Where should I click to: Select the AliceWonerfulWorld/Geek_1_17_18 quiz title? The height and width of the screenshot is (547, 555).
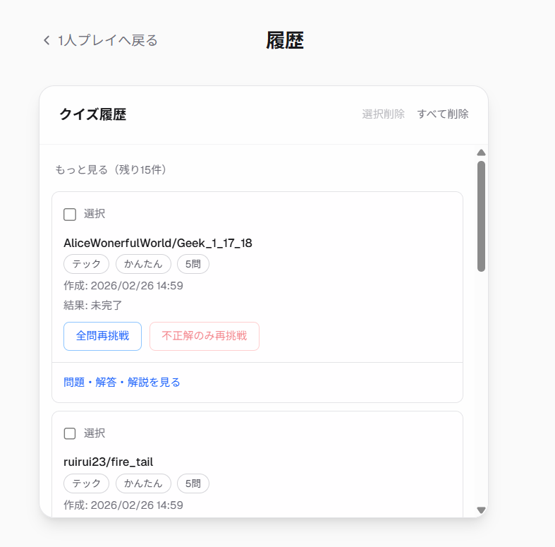[x=157, y=243]
